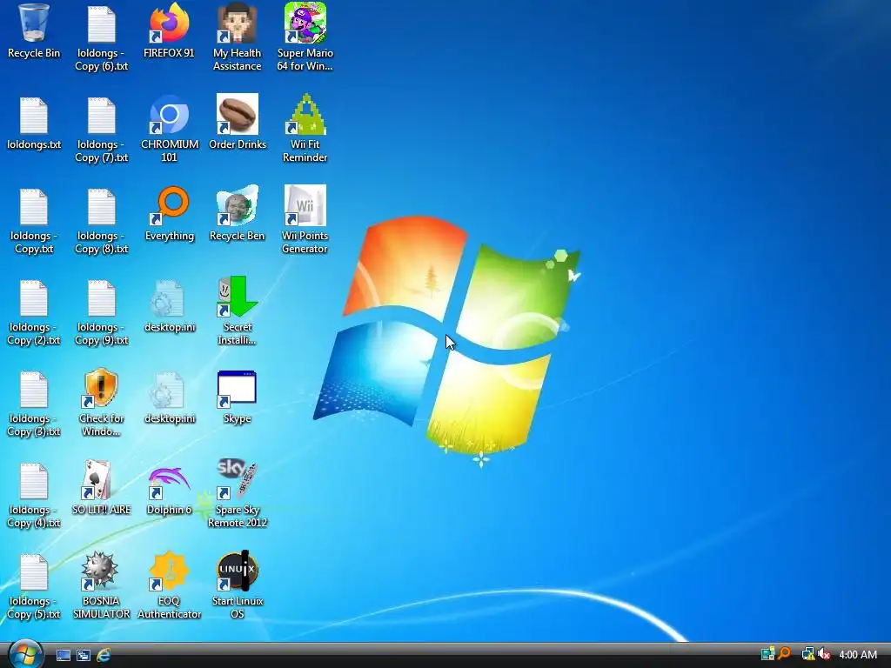
Task: Open the Windows Sidebar gadgets tray icon
Action: pos(767,654)
